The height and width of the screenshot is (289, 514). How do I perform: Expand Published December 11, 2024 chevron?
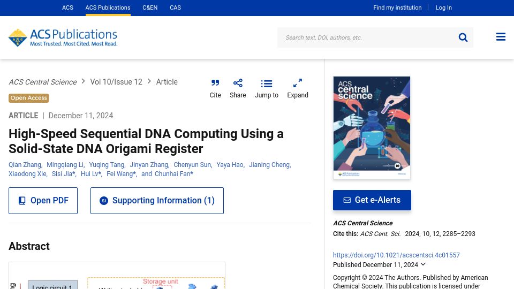point(423,264)
